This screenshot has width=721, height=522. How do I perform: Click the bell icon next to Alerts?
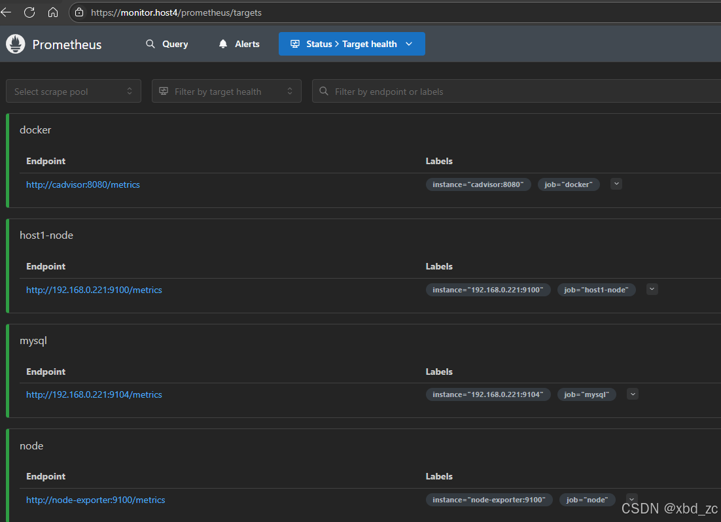click(223, 44)
